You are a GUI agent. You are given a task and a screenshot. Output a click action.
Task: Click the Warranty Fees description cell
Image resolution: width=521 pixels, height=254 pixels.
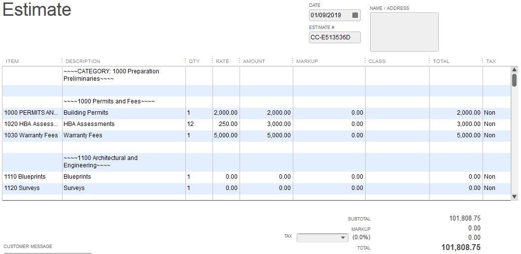pyautogui.click(x=124, y=135)
